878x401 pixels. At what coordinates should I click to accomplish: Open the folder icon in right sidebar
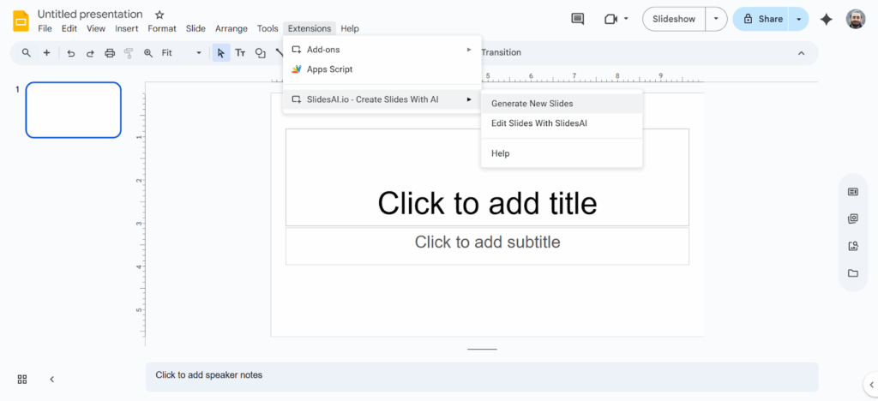click(852, 273)
